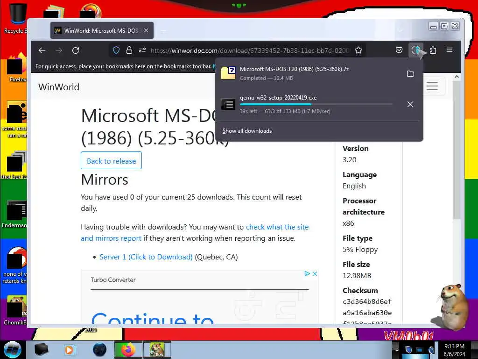
Task: Select the Firefox desktop shortcut
Action: click(16, 67)
